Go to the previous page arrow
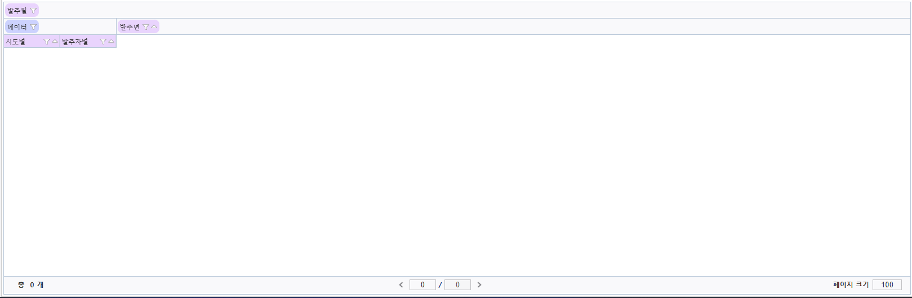912x298 pixels. 401,285
